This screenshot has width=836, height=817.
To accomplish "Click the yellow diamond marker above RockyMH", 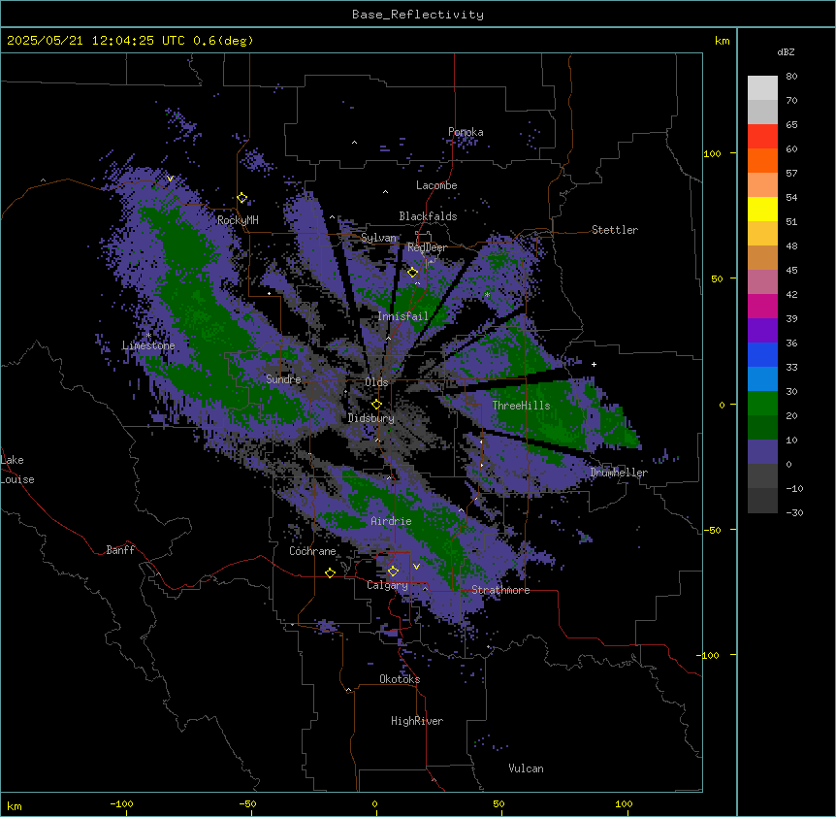I will tap(242, 198).
